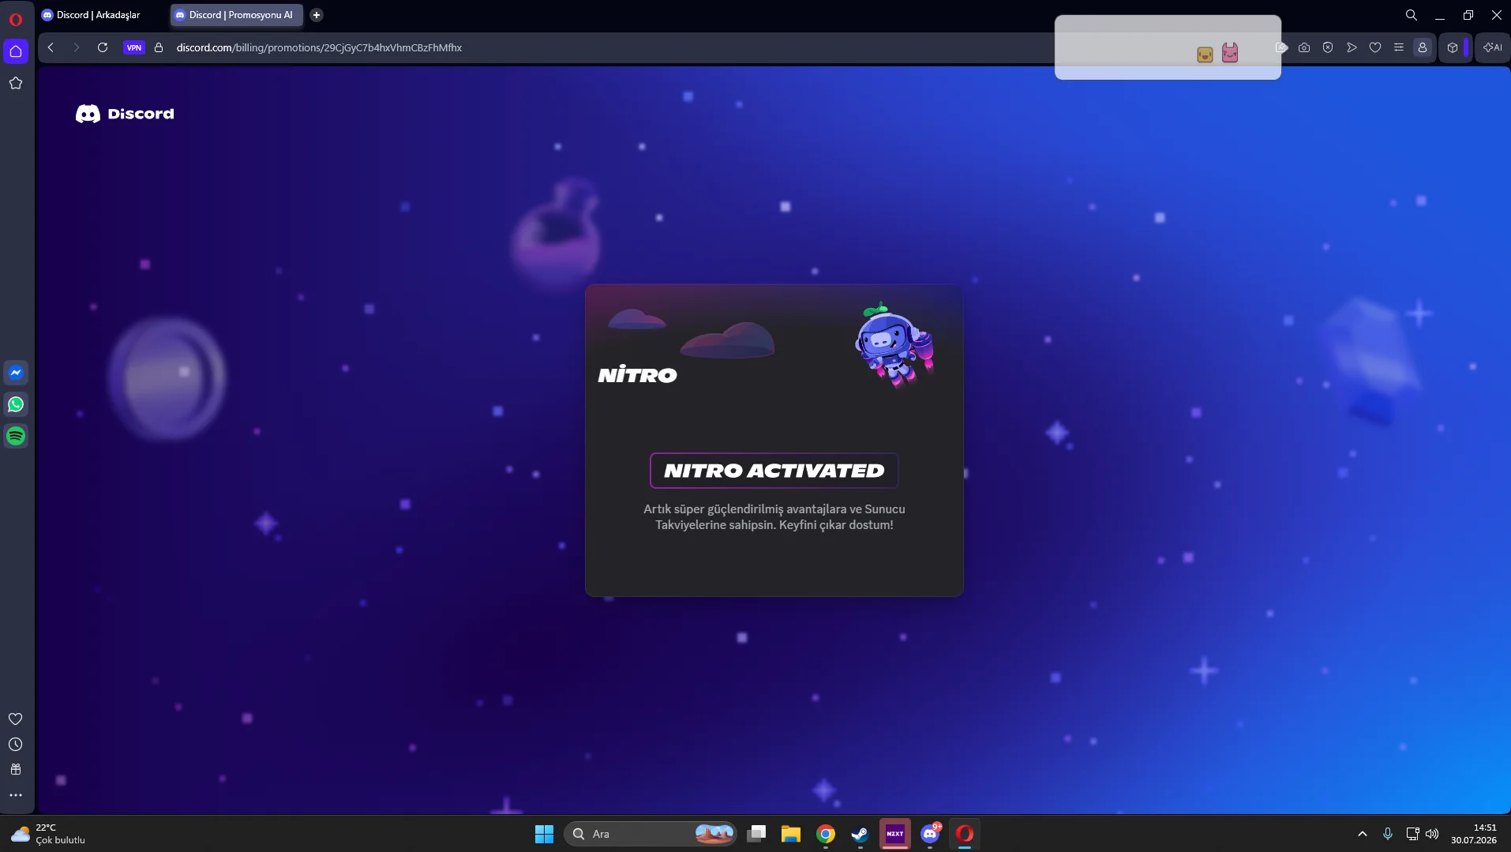Add page to bookmarks heart icon
The image size is (1511, 852).
coord(1375,47)
